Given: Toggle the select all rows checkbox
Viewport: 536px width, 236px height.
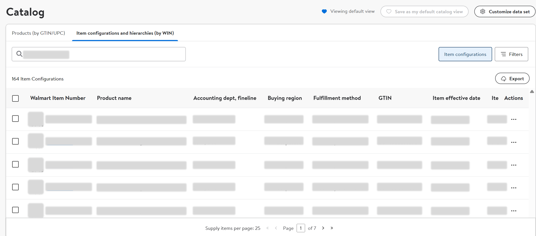Looking at the screenshot, I should tap(16, 98).
